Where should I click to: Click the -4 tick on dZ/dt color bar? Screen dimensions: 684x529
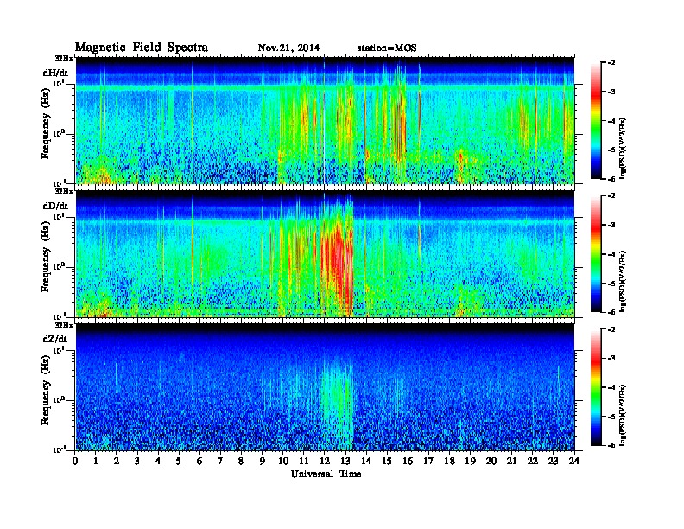611,387
